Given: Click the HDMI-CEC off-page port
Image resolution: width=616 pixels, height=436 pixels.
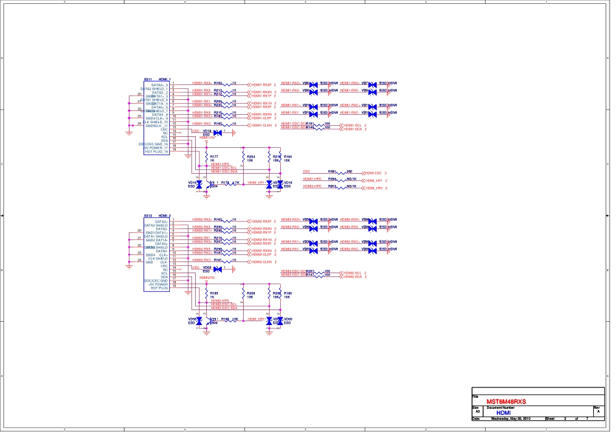Looking at the screenshot, I should pyautogui.click(x=374, y=173).
